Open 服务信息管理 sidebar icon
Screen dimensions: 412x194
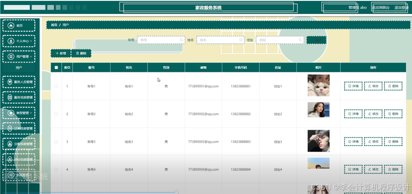(x=10, y=97)
